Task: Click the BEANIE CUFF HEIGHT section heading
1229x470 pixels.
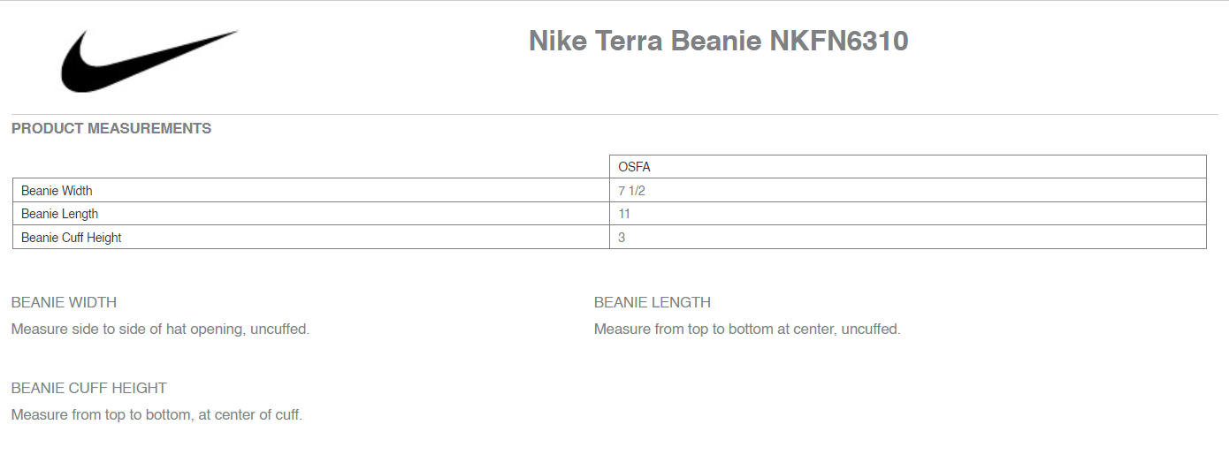Action: (x=89, y=389)
